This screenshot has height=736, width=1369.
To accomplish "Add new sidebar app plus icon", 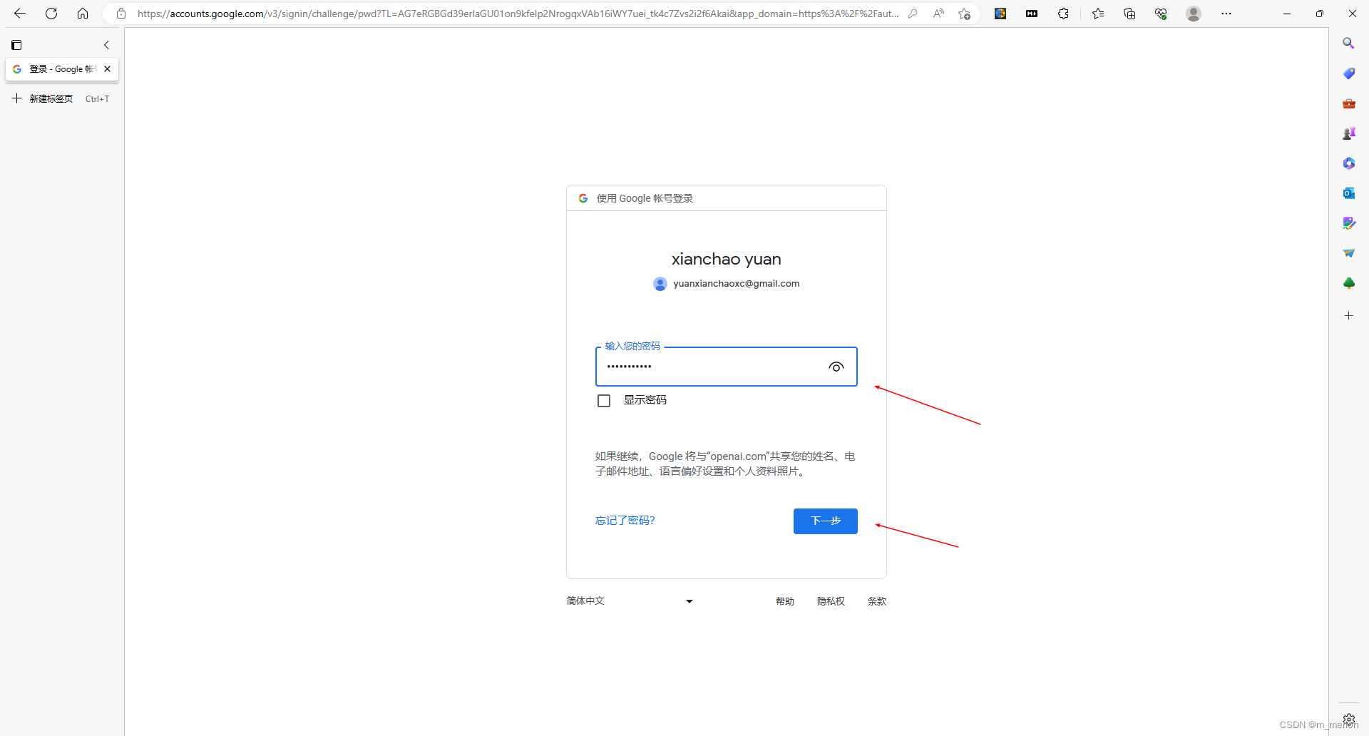I will (1348, 315).
